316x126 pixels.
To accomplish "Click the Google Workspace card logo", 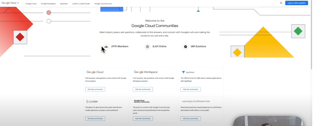I will [x=146, y=72].
